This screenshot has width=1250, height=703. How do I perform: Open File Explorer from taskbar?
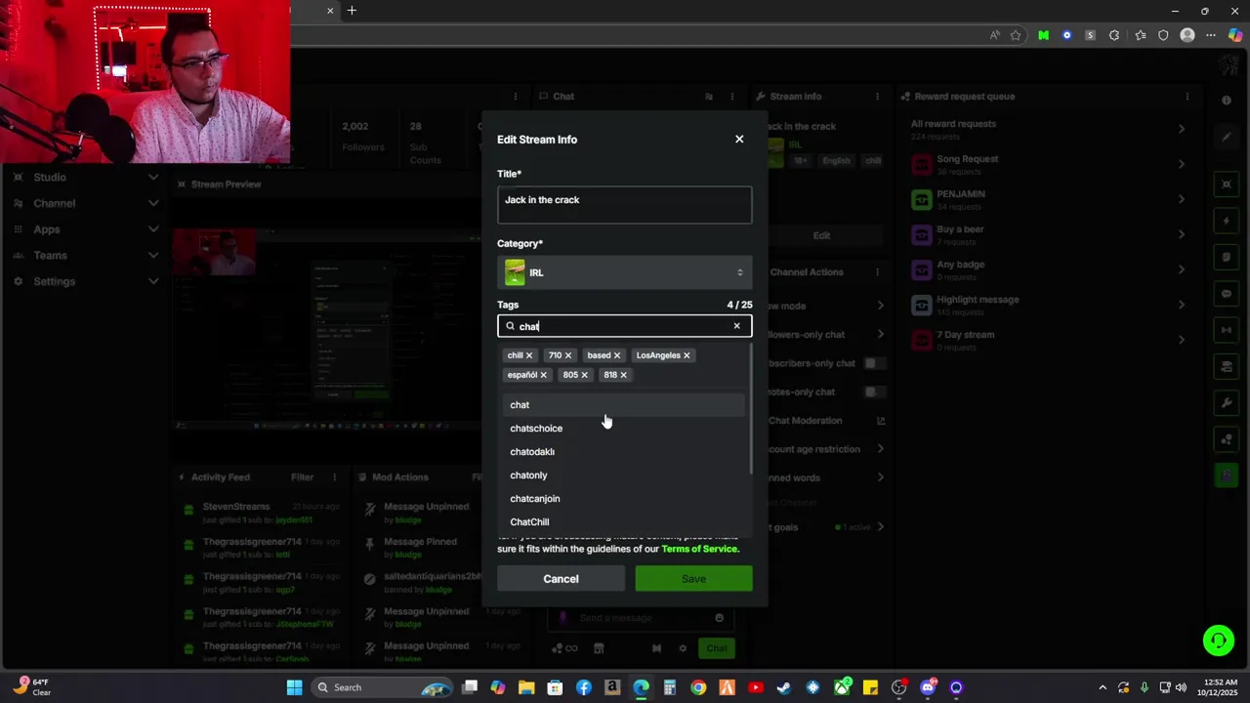point(526,687)
